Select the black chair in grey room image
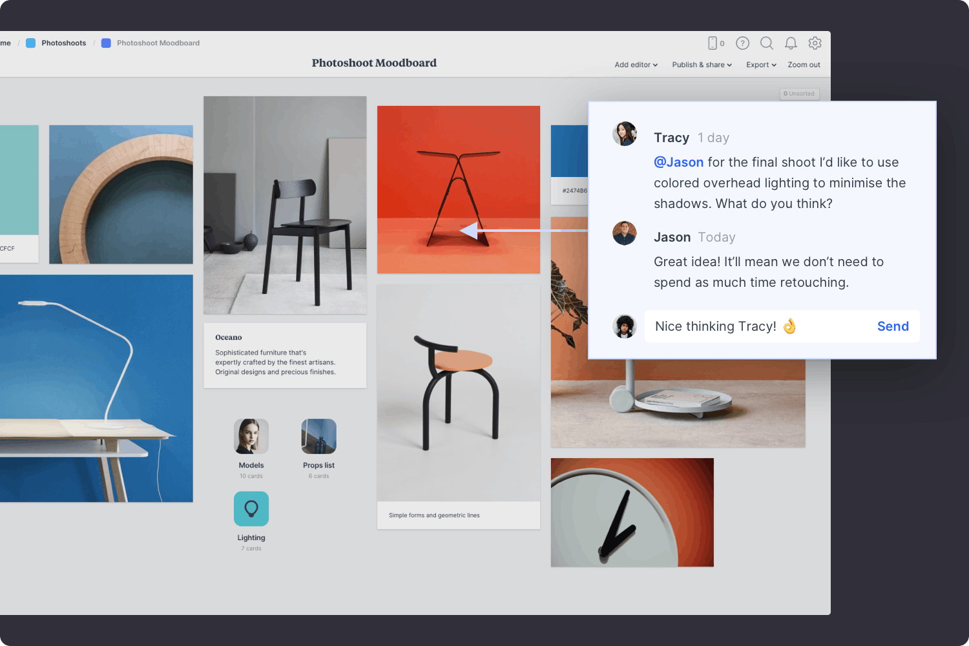969x646 pixels. 285,205
